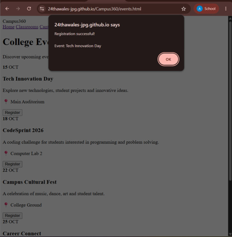
Task: Register for Campus Cultural Fest
Action: (x=12, y=215)
